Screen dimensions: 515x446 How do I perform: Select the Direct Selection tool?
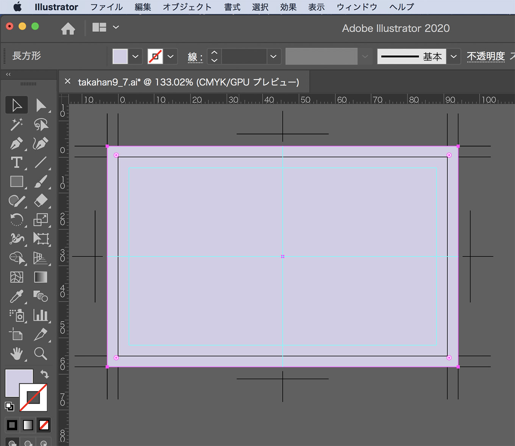point(41,105)
